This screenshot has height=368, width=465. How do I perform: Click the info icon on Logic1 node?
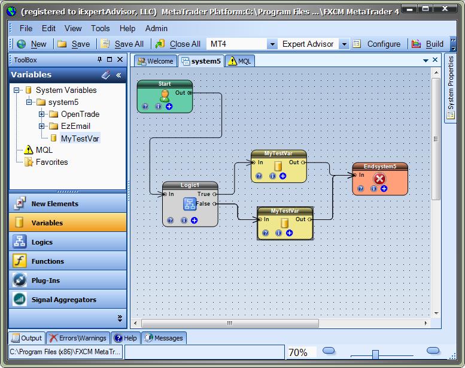point(184,220)
